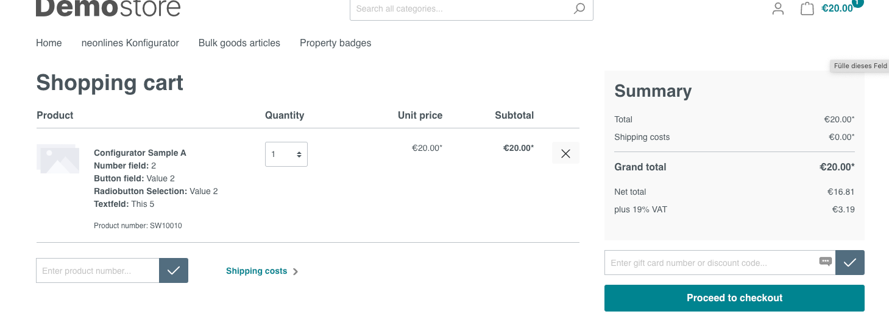
Task: Click the gift card or discount code field
Action: tap(710, 263)
